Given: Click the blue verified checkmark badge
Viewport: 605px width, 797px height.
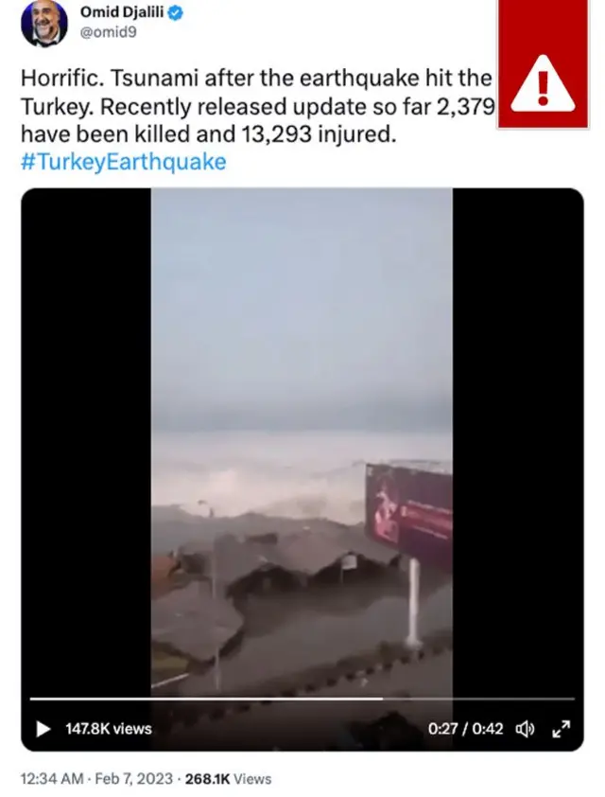Looking at the screenshot, I should pos(176,12).
